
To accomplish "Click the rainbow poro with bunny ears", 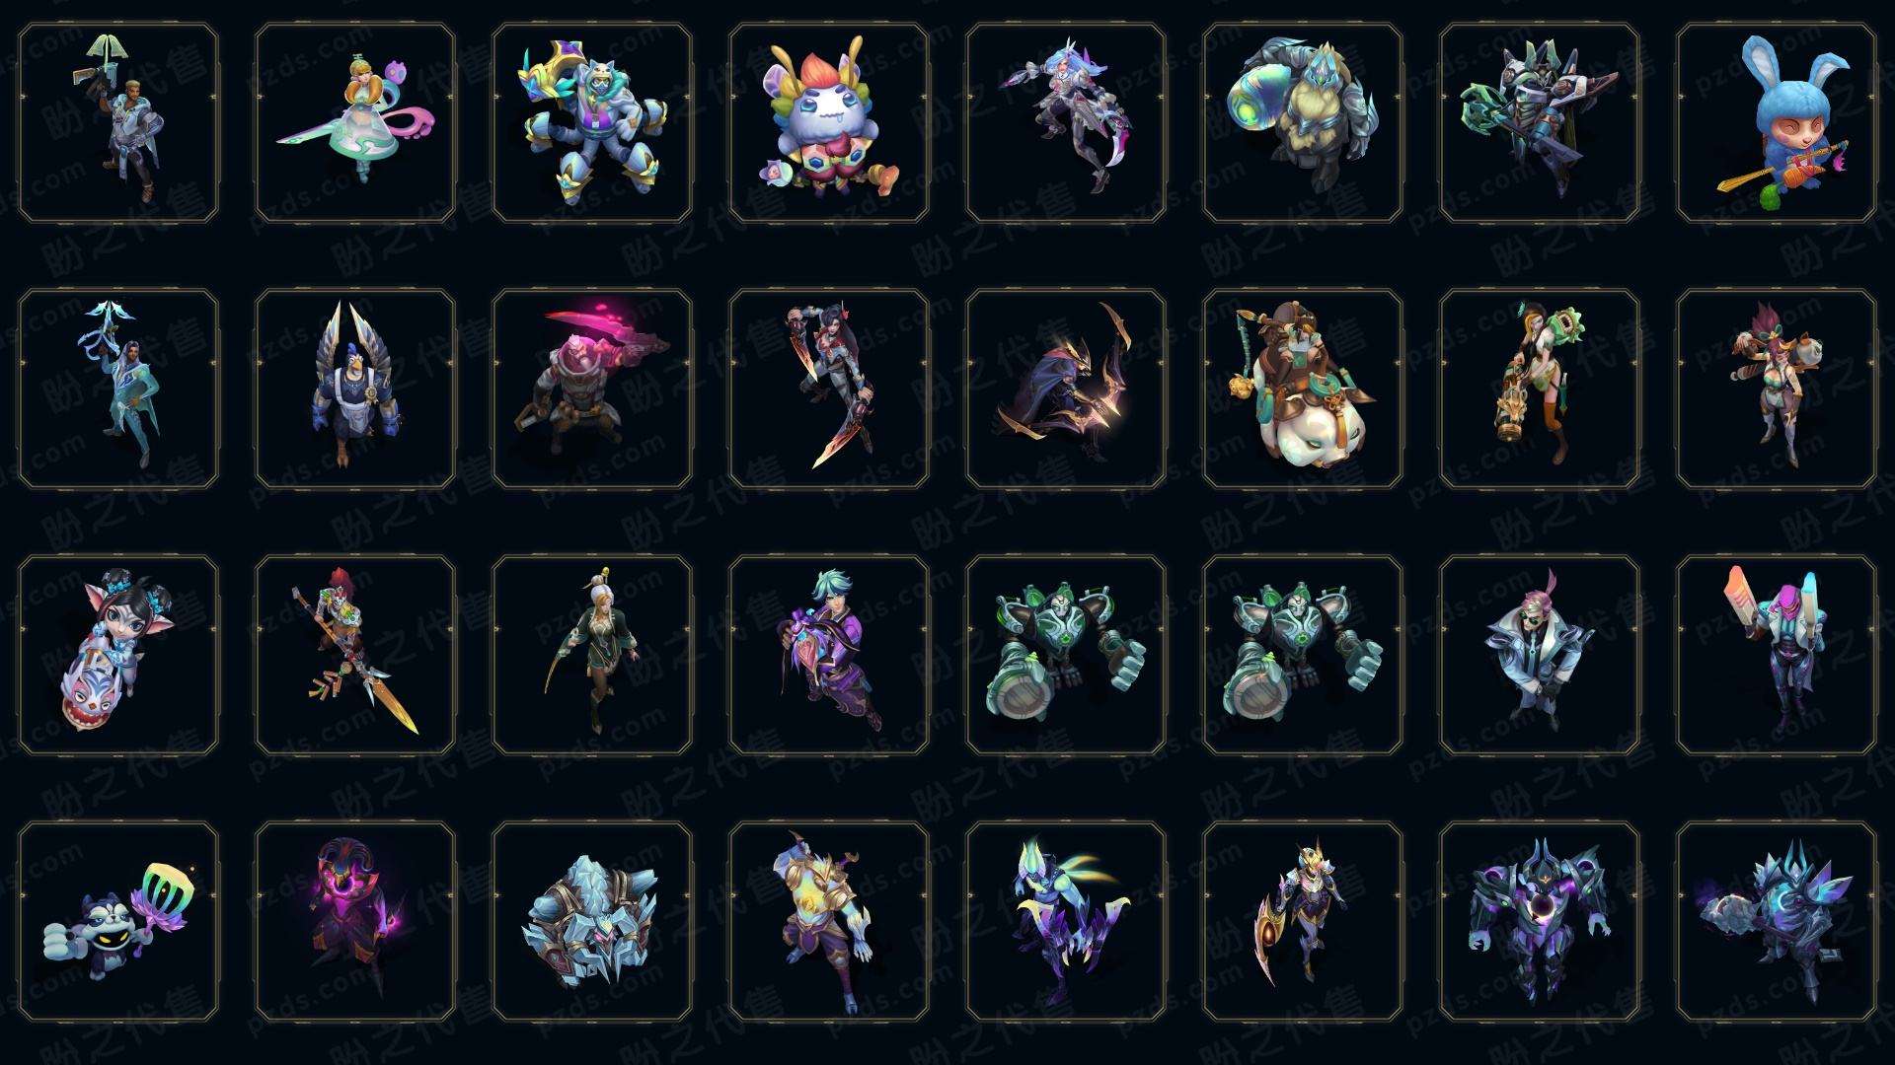I will pos(828,123).
